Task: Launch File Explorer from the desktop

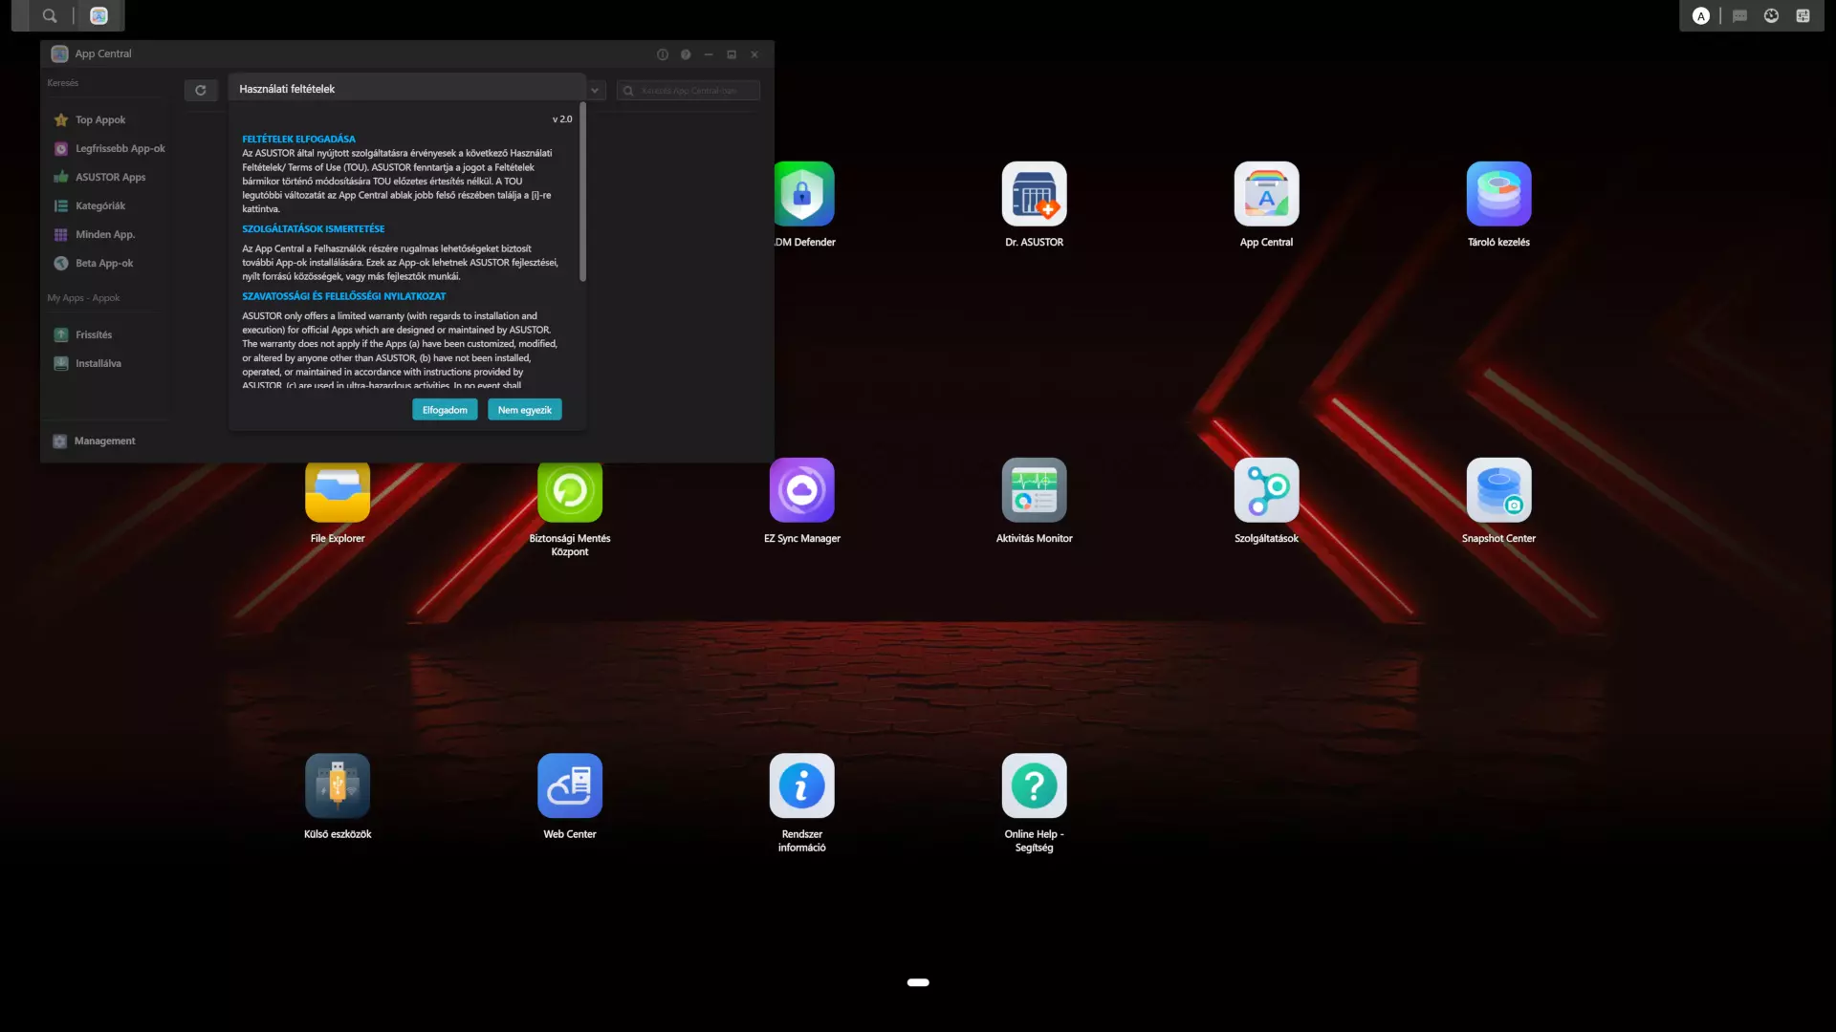Action: (x=338, y=492)
